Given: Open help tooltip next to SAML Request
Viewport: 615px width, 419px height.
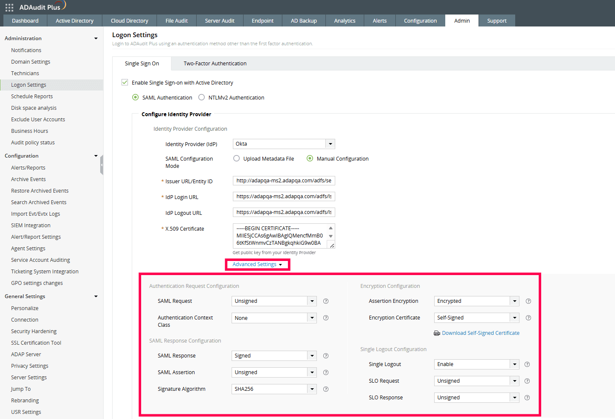Looking at the screenshot, I should pyautogui.click(x=325, y=301).
